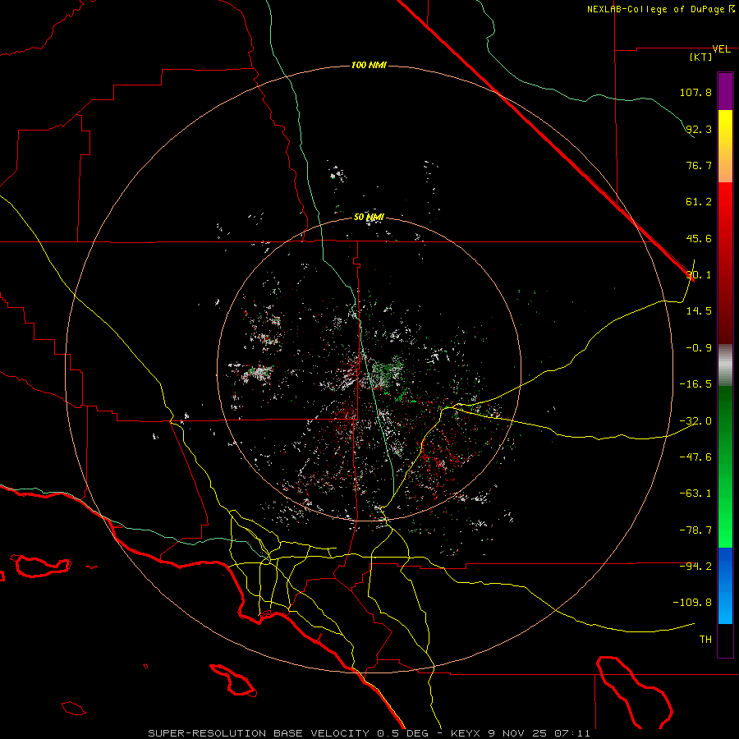Image resolution: width=739 pixels, height=739 pixels.
Task: Click the 100 NMI range ring label
Action: point(369,65)
